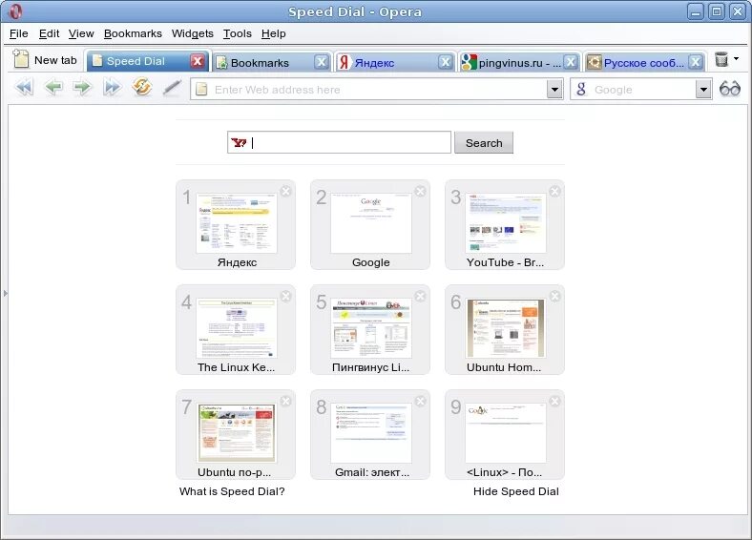Close the Яндекс tab
This screenshot has height=540, width=752.
pyautogui.click(x=446, y=62)
